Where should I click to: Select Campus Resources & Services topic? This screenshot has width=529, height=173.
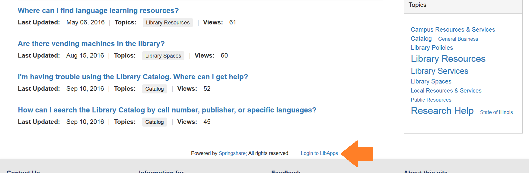click(453, 30)
